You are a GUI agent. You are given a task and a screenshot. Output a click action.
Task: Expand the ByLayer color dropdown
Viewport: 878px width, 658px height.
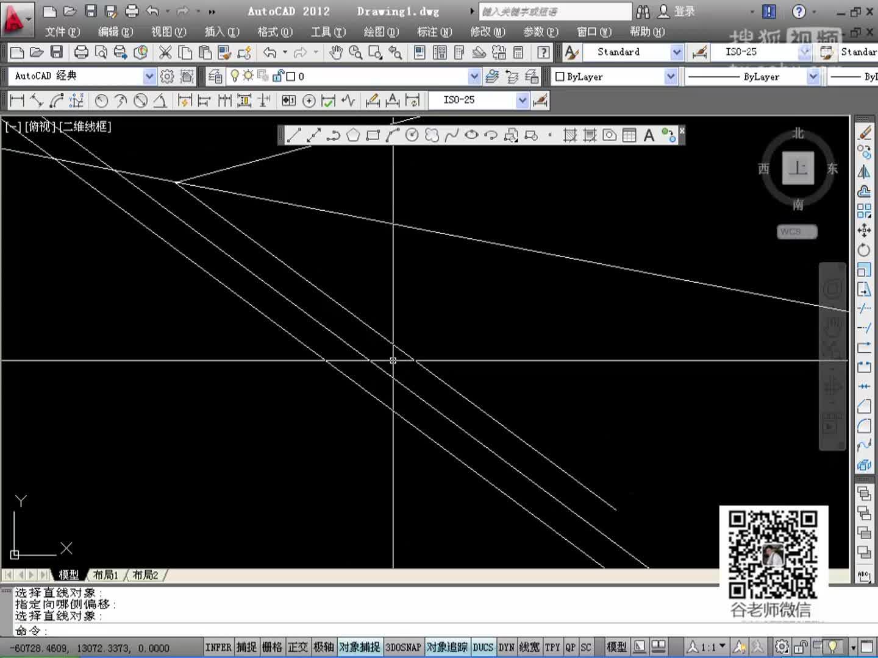tap(670, 76)
